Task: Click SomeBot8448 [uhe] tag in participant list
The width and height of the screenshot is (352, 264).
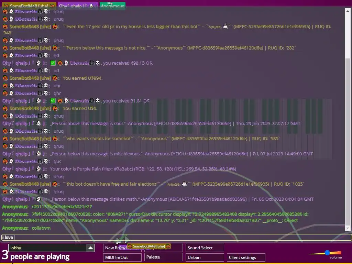Action: coord(29,6)
